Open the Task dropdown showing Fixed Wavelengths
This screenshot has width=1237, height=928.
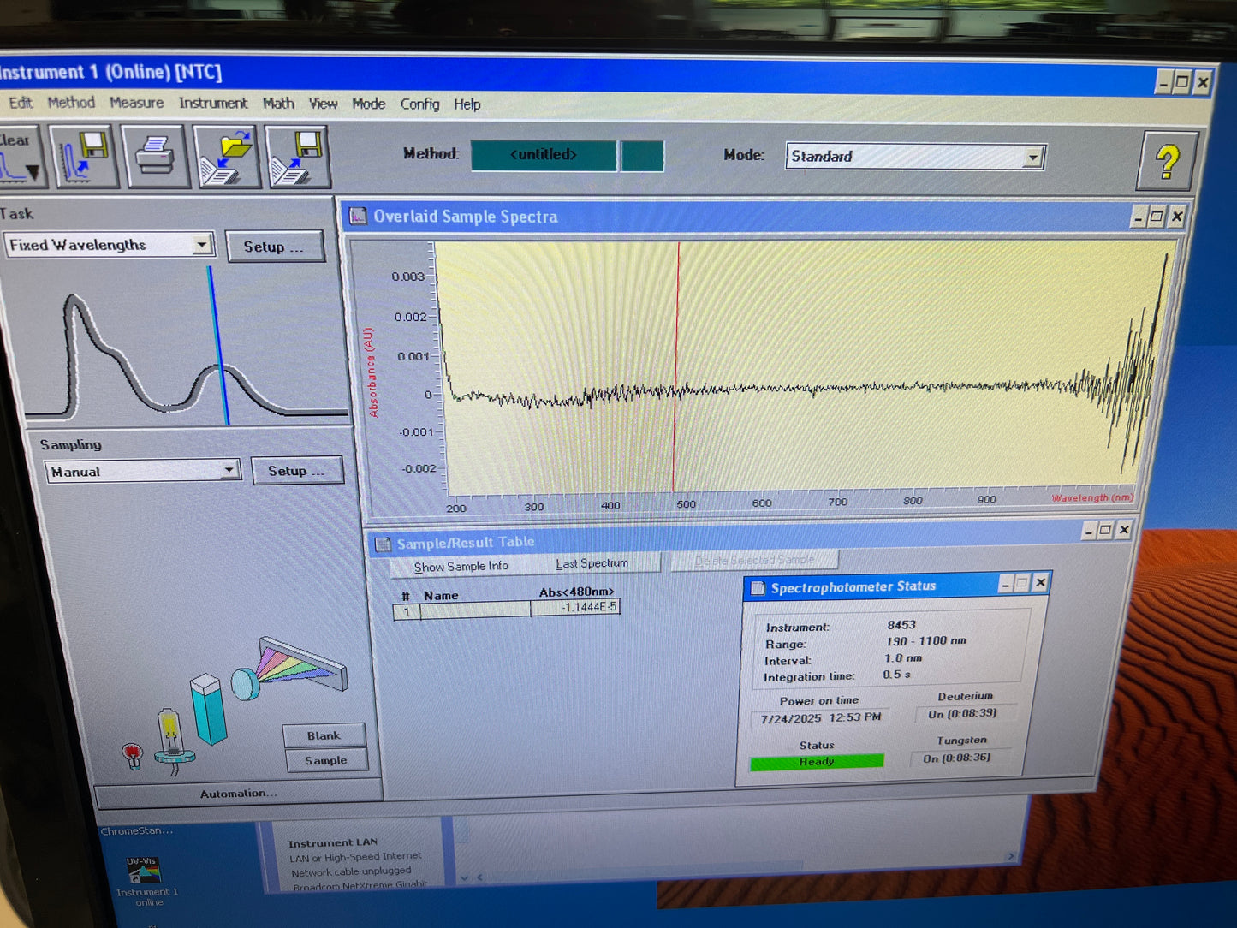[202, 245]
